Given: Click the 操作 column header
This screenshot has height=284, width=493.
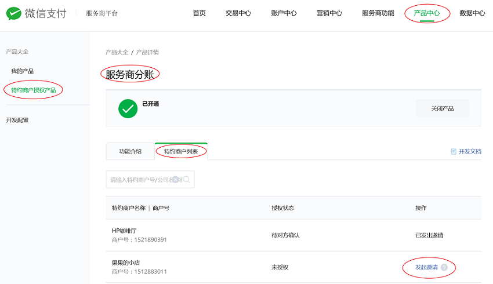Looking at the screenshot, I should click(x=420, y=208).
